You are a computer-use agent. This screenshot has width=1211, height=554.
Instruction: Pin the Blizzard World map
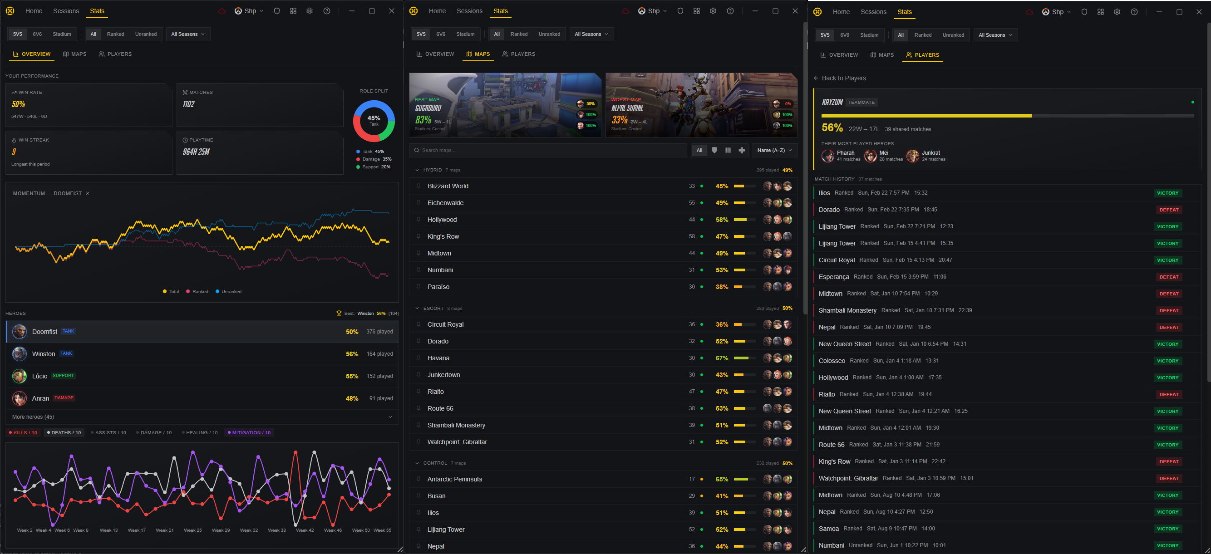418,186
